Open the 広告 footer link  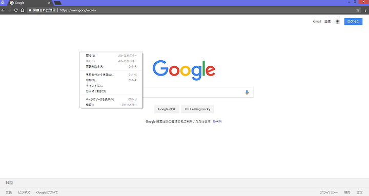(x=9, y=192)
